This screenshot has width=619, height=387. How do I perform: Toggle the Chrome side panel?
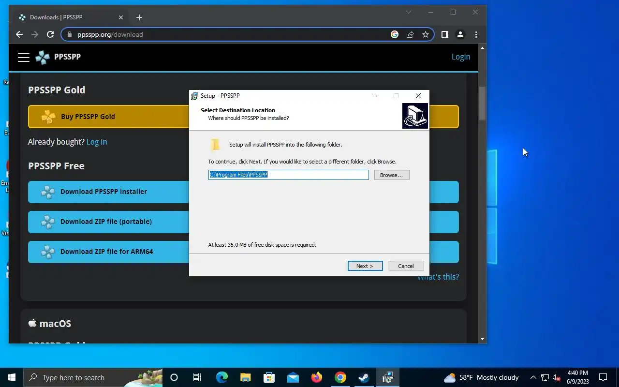click(445, 34)
